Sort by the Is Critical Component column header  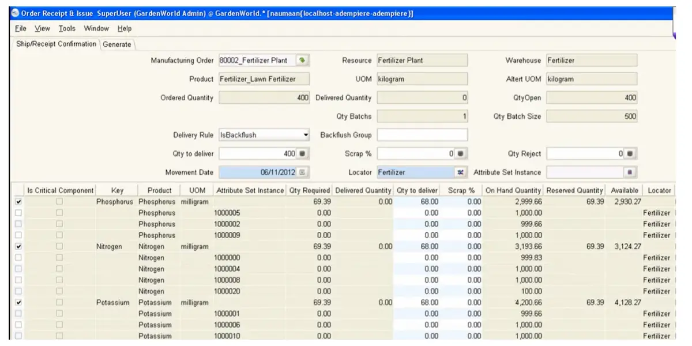click(60, 190)
